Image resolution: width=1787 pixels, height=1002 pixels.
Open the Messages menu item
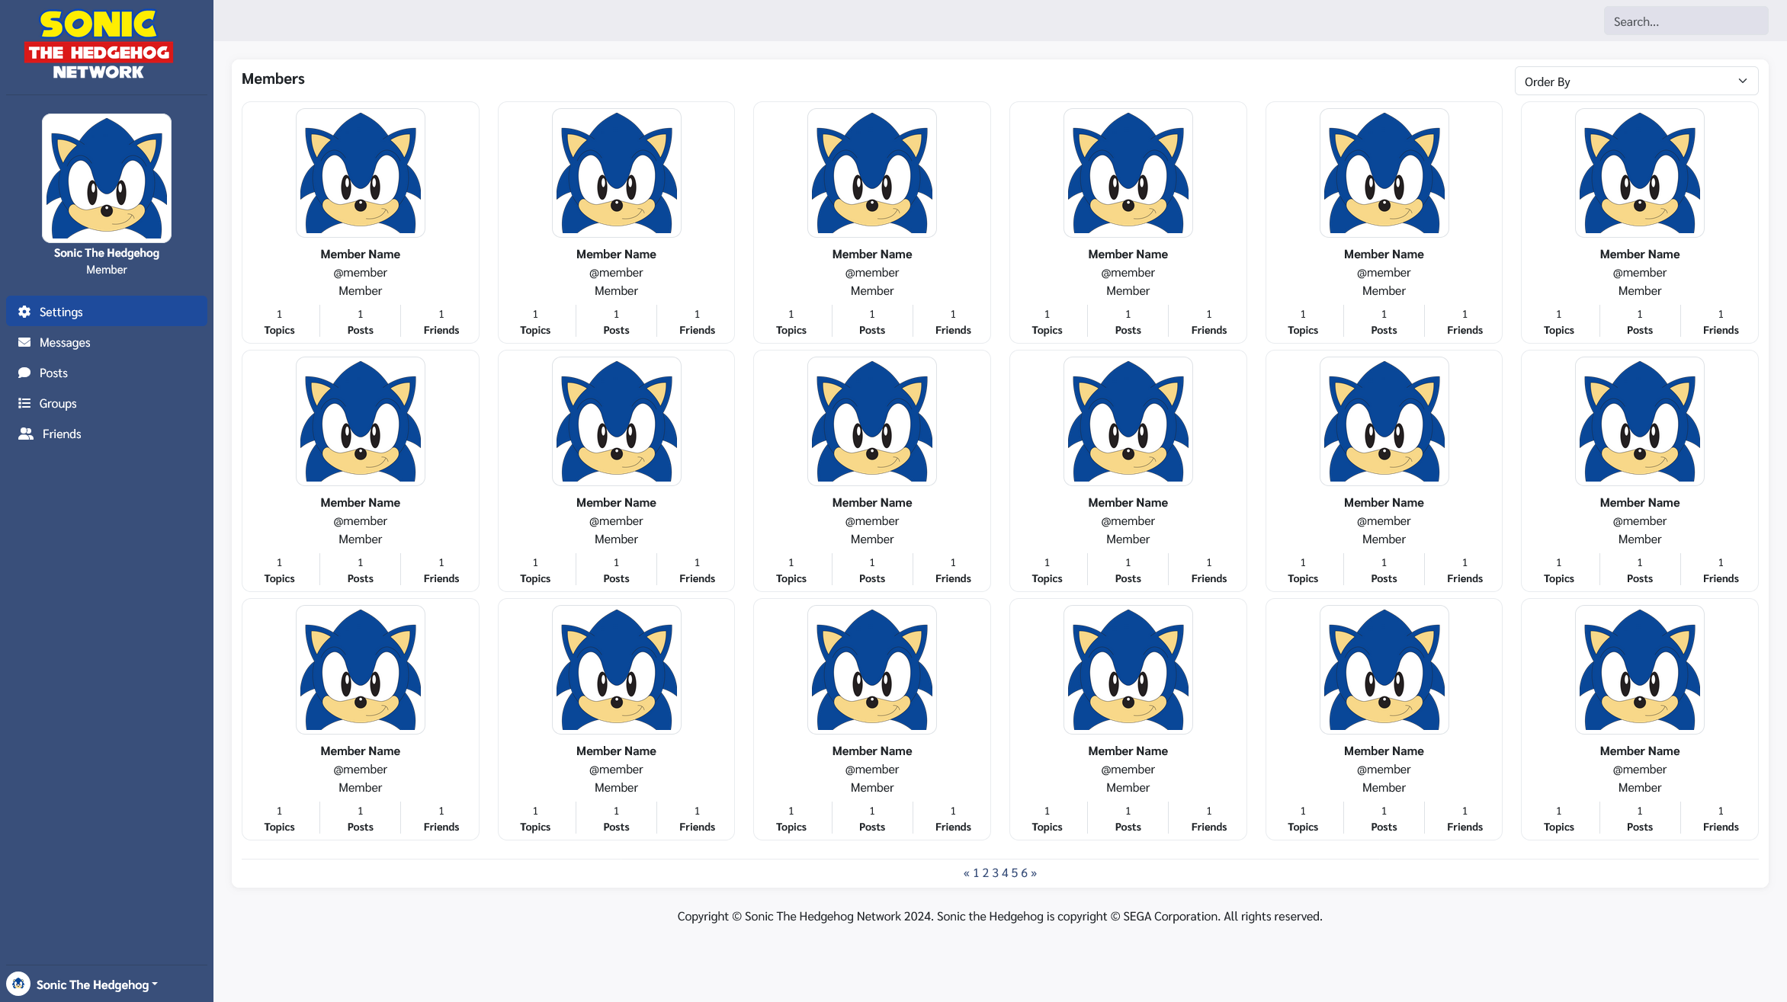(x=65, y=343)
